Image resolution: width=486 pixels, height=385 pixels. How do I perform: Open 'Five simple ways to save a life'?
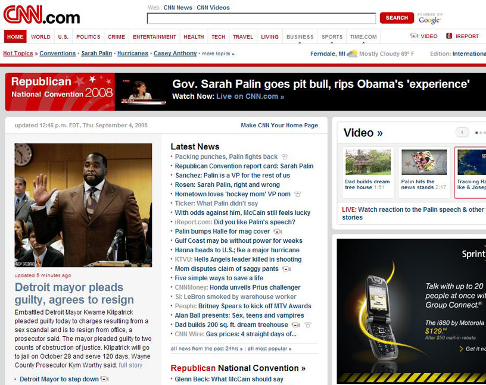219,278
